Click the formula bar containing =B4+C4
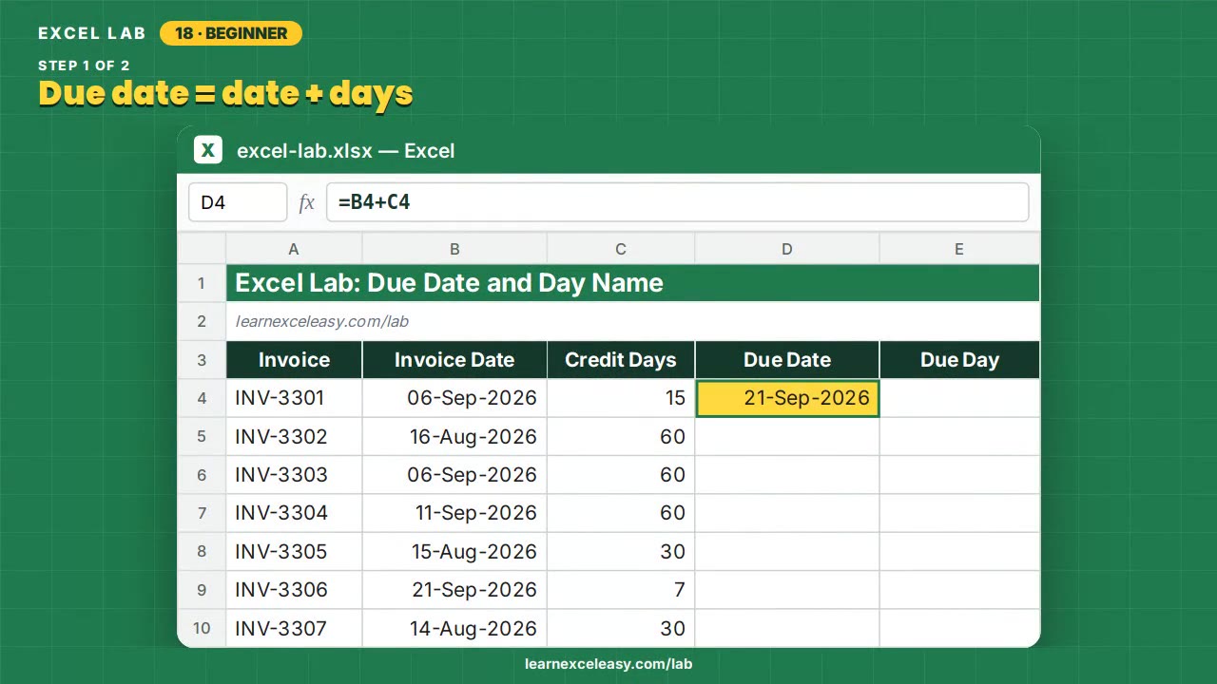This screenshot has height=684, width=1217. [677, 202]
